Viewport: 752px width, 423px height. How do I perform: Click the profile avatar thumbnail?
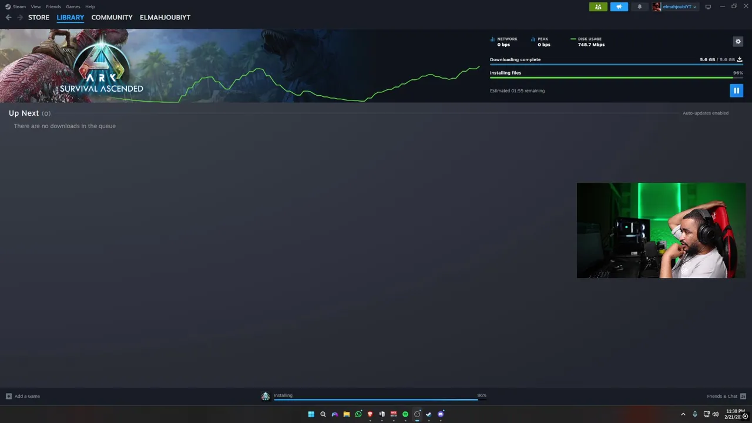tap(656, 6)
